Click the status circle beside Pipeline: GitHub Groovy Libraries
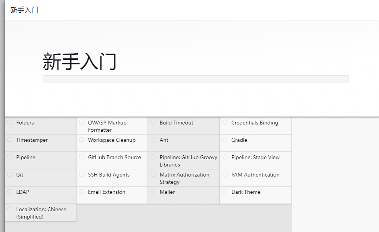The height and width of the screenshot is (232, 379). coord(153,157)
